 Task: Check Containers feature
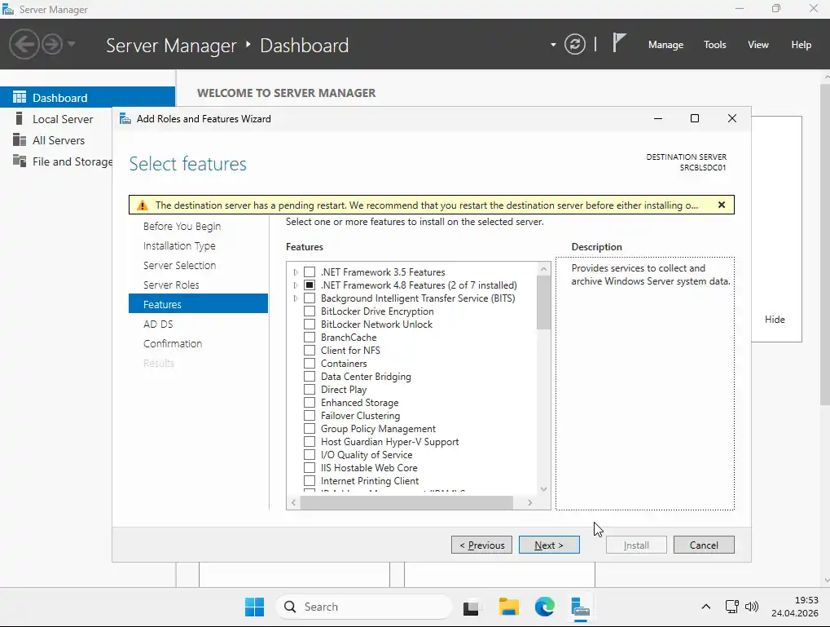(310, 364)
